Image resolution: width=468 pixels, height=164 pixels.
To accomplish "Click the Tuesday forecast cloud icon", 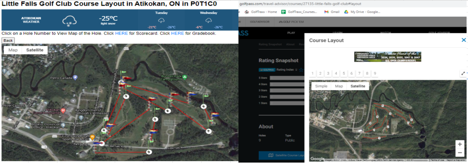I will 161,20.
